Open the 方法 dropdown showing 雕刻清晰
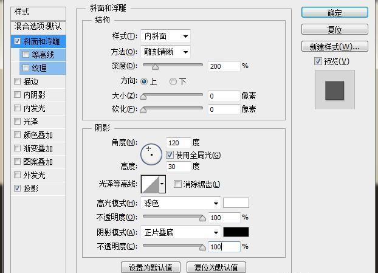Image resolution: width=378 pixels, height=273 pixels. coord(165,52)
